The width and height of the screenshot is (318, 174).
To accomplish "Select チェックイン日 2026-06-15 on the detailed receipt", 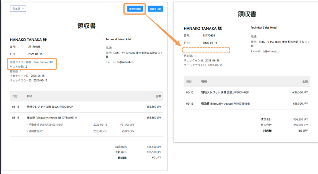I will [x=27, y=76].
